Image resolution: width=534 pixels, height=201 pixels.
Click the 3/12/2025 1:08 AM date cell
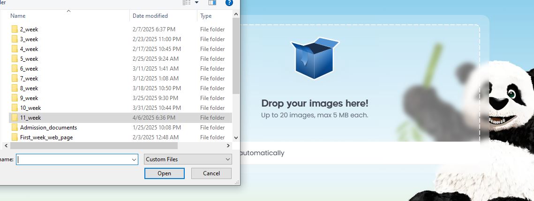pyautogui.click(x=155, y=79)
